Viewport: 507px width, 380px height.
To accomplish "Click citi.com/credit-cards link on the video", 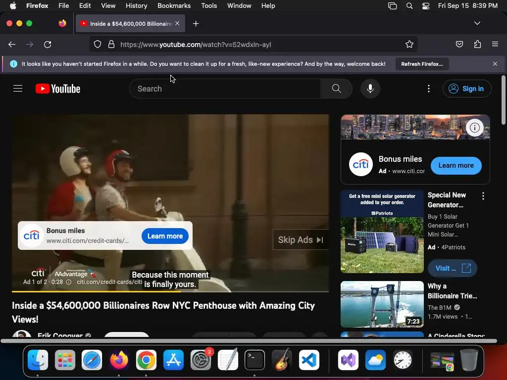I will coord(109,282).
